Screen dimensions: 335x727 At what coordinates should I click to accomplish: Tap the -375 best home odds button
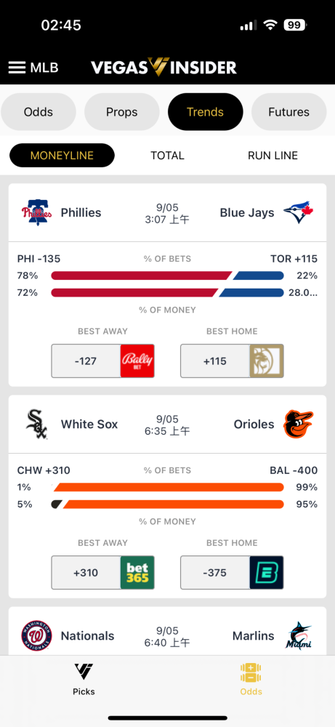click(232, 573)
